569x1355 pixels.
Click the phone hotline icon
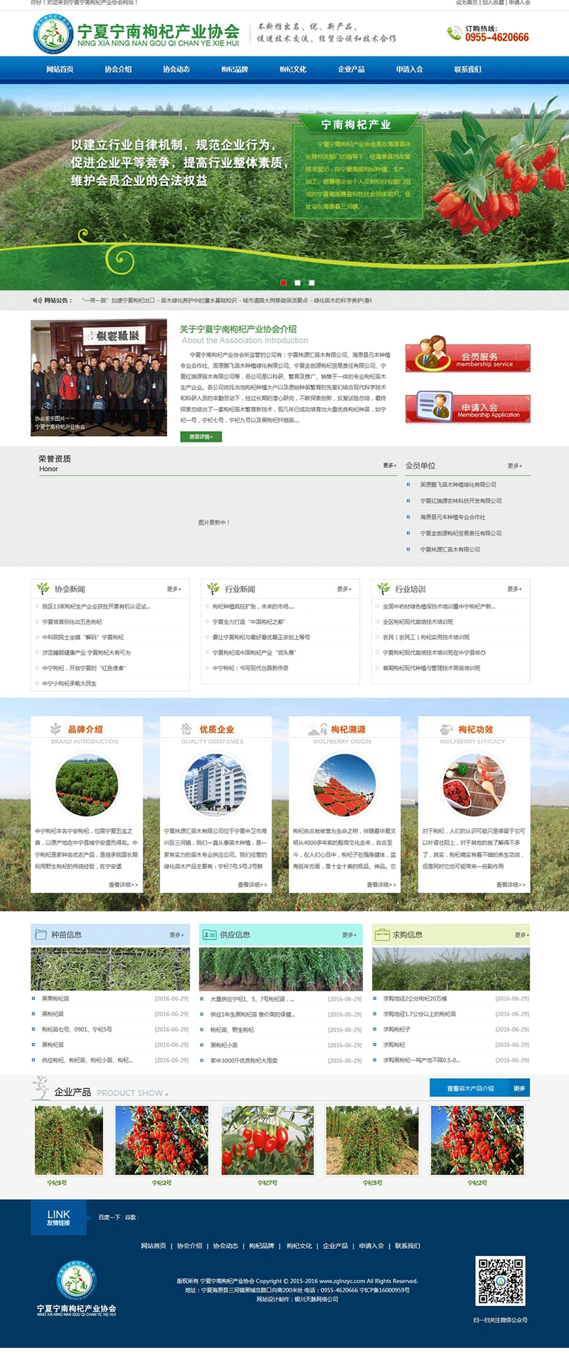tap(453, 33)
